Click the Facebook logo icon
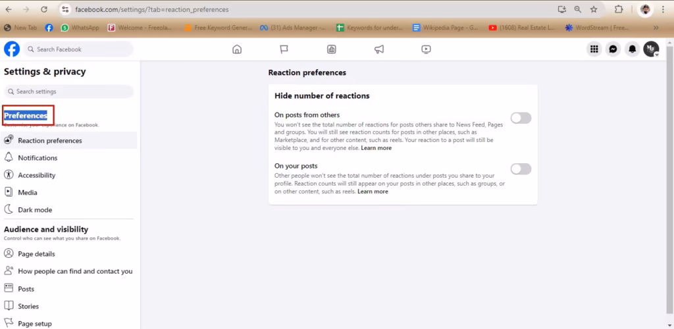 pos(12,49)
